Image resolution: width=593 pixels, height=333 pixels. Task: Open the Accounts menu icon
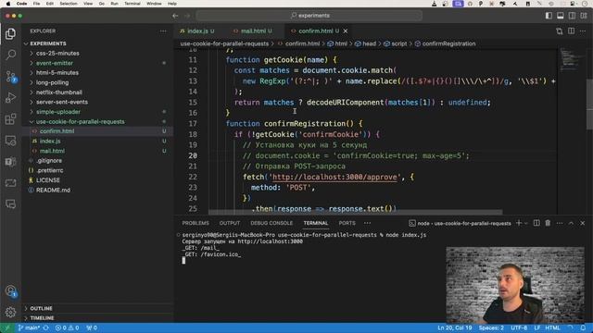click(10, 290)
